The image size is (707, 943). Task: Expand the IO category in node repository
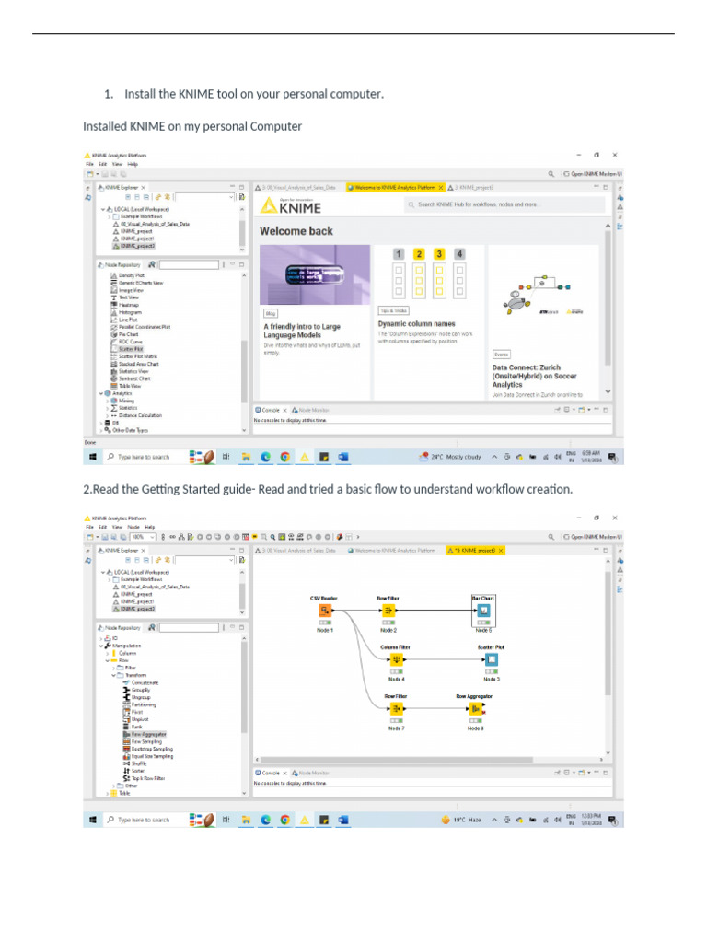click(101, 639)
